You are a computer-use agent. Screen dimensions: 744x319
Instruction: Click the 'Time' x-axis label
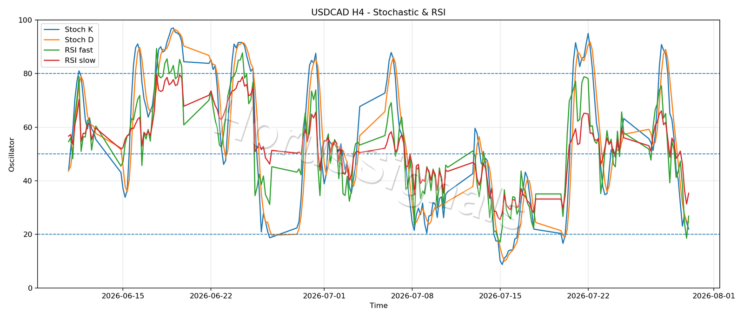pos(379,306)
